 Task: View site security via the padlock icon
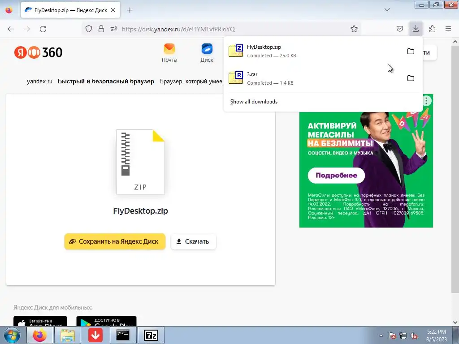(101, 29)
